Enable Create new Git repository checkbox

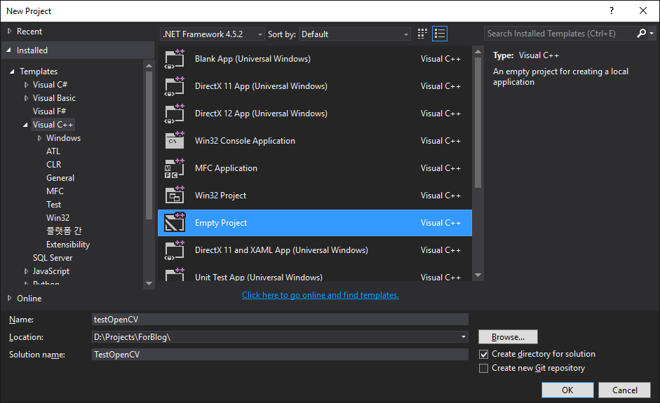484,368
